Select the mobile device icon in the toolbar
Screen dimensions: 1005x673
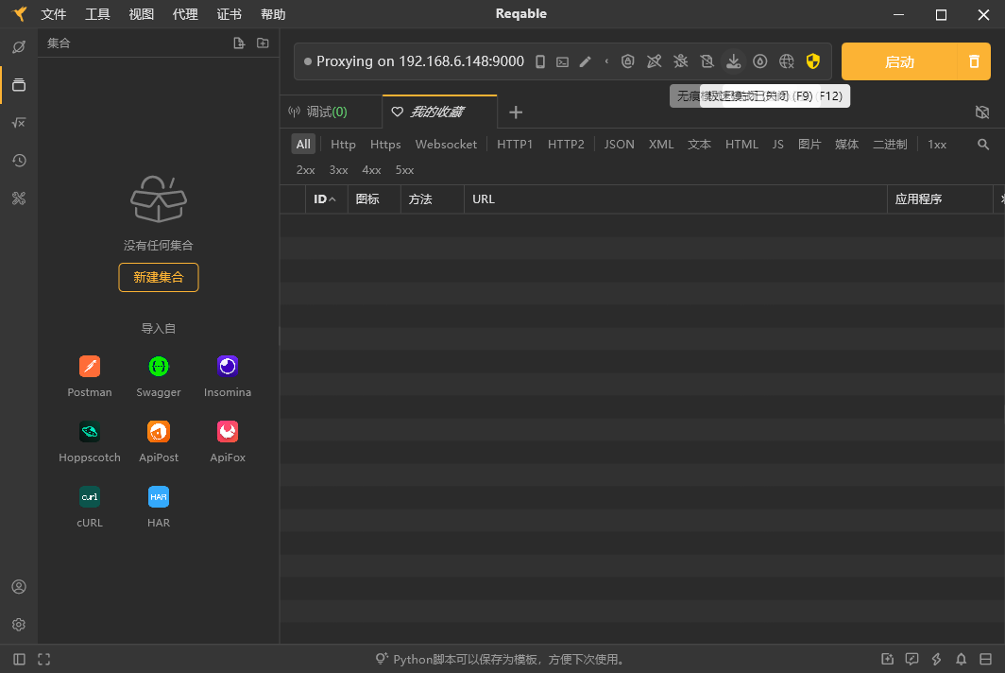pyautogui.click(x=539, y=60)
